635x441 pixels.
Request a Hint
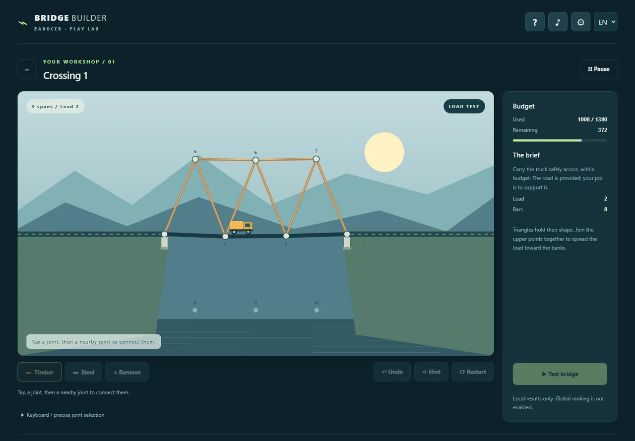pos(431,372)
